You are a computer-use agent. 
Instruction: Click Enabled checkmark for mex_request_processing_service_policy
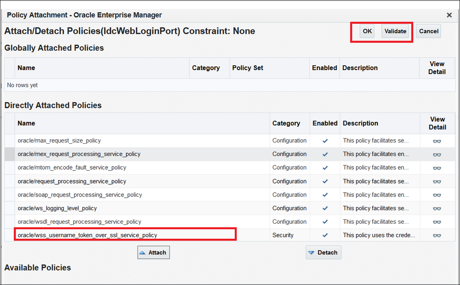(x=325, y=154)
